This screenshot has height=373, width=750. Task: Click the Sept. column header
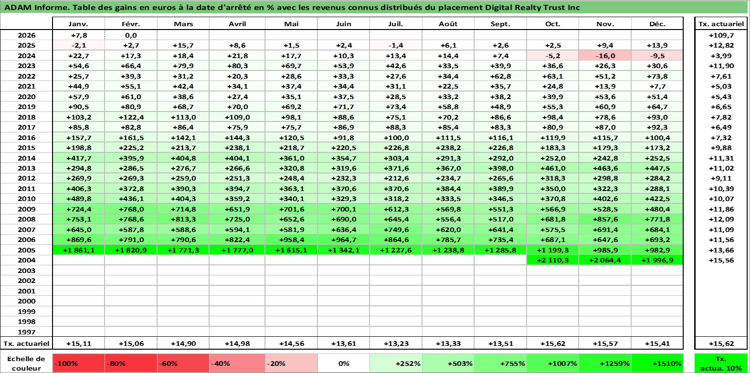point(500,24)
